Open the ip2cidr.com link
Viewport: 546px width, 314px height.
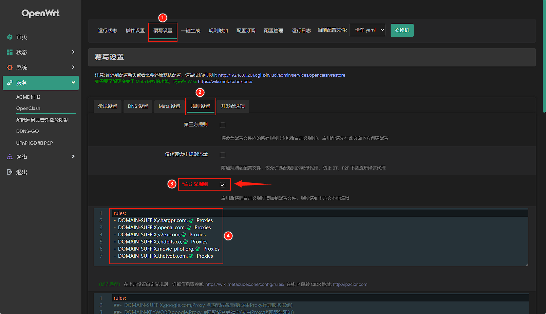tap(350, 284)
